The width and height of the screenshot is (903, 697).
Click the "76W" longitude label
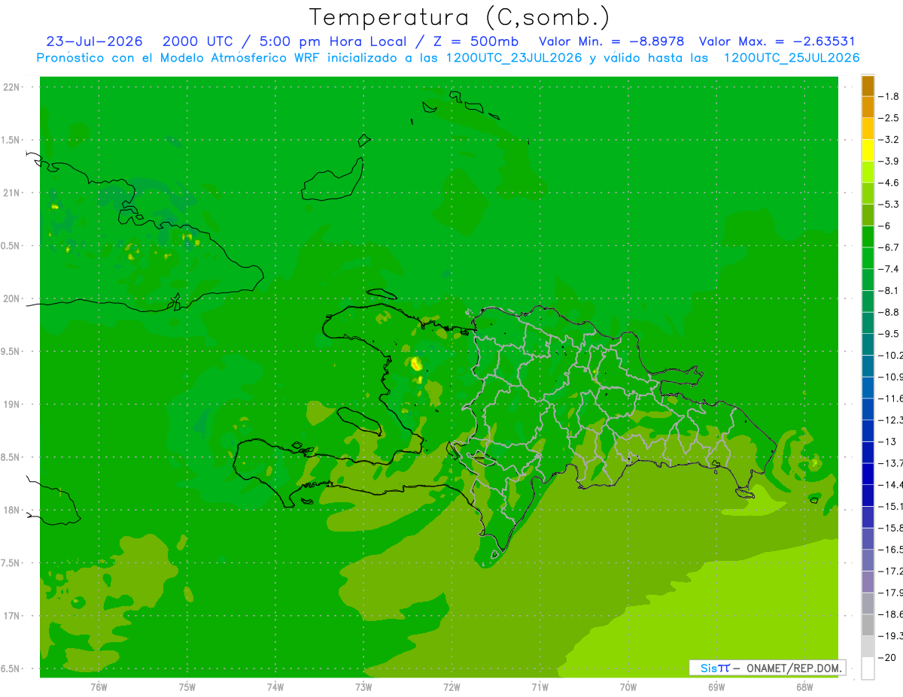[99, 686]
